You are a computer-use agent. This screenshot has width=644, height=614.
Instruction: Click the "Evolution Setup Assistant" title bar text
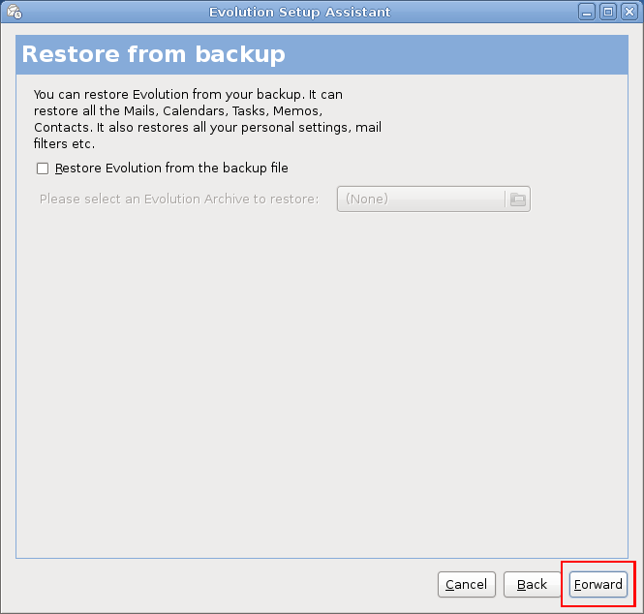point(300,12)
